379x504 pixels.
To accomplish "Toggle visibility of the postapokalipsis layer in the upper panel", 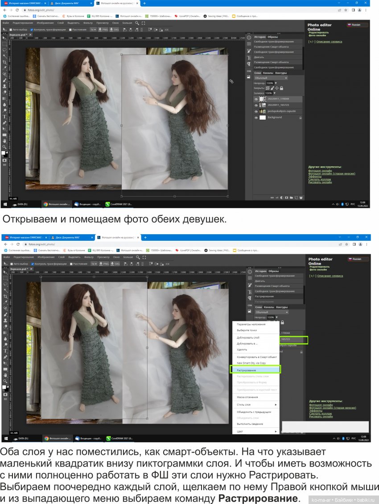I will coord(256,111).
